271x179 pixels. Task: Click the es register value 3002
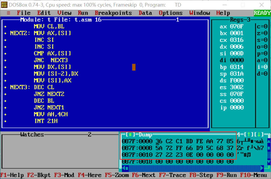237,87
